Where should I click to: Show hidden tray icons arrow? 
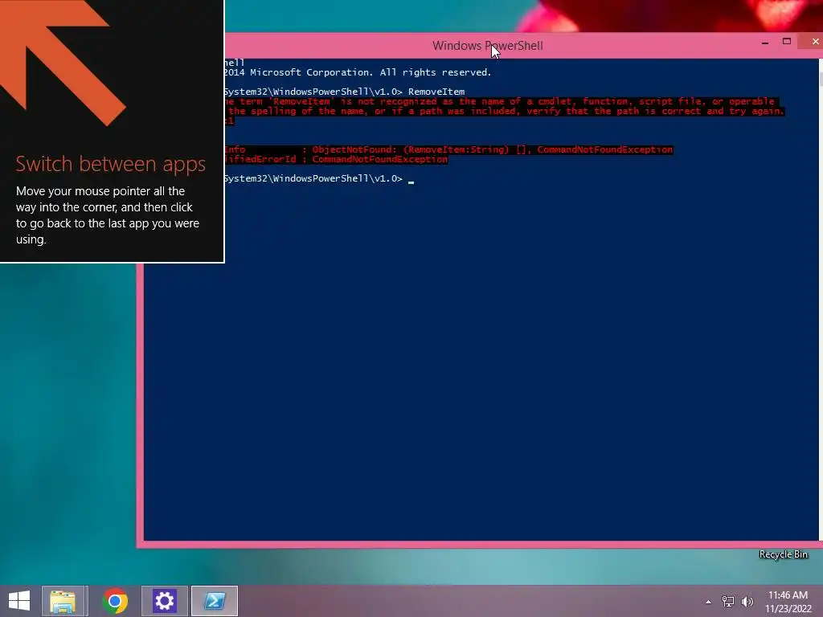pos(709,602)
